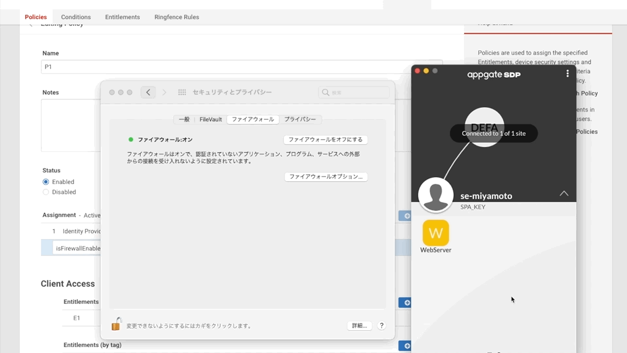This screenshot has height=353, width=627.
Task: Open the Ringfence Rules tab
Action: pyautogui.click(x=176, y=17)
